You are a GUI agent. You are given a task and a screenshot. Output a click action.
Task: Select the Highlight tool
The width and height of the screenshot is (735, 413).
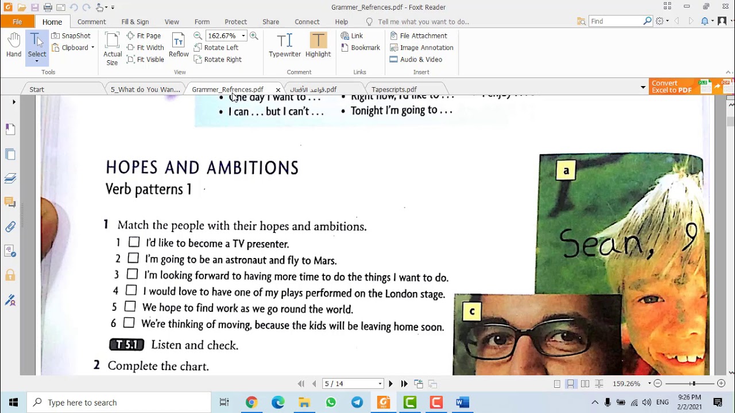point(318,45)
